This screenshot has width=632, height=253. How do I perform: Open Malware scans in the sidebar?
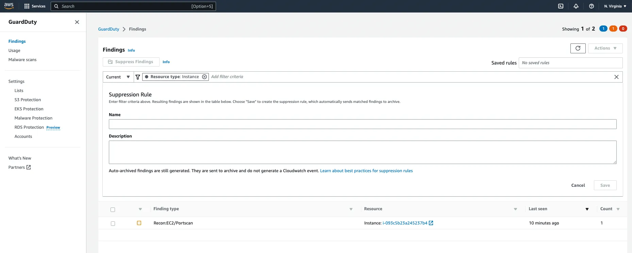(x=22, y=59)
